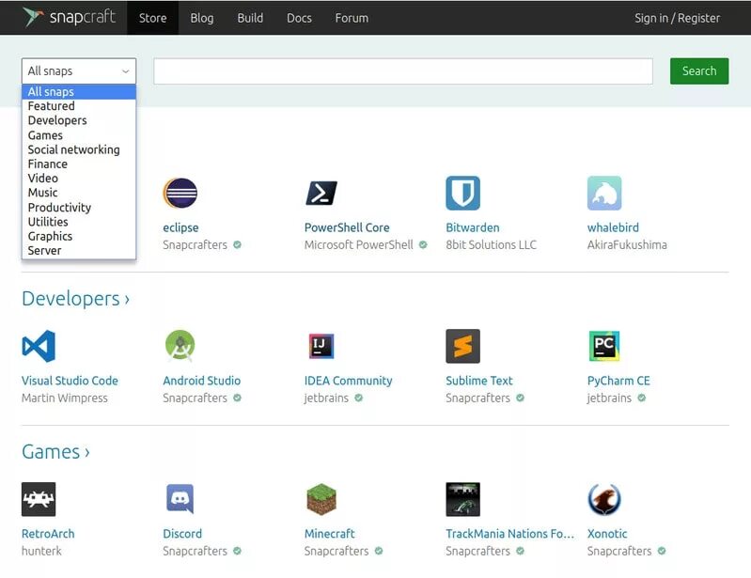Open the PowerShell Core icon
Viewport: 751px width, 578px height.
(x=321, y=193)
